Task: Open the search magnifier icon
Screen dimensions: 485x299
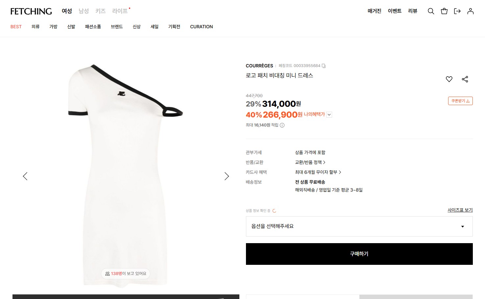Action: click(x=431, y=11)
